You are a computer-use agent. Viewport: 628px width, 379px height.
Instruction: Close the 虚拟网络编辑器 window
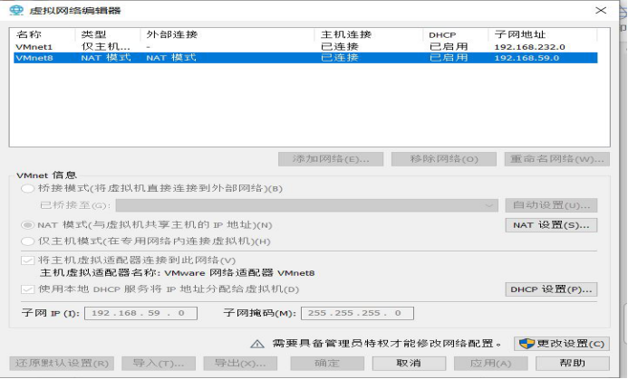click(601, 10)
